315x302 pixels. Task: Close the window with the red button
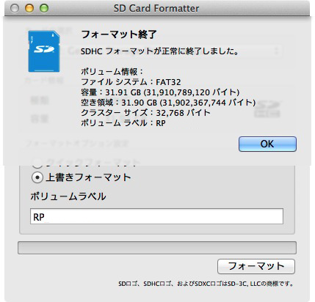coord(15,8)
